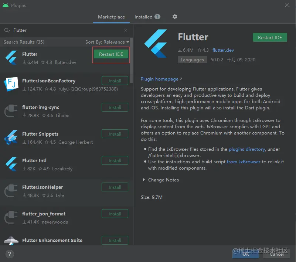Open help via question mark button
296x262 pixels.
pos(10,254)
